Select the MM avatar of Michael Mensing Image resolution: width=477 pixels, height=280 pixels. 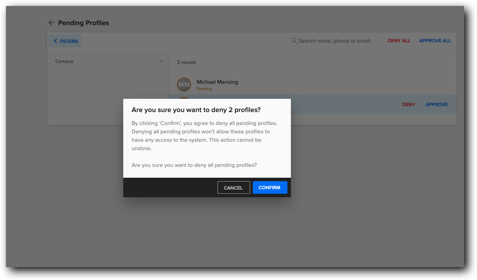184,84
